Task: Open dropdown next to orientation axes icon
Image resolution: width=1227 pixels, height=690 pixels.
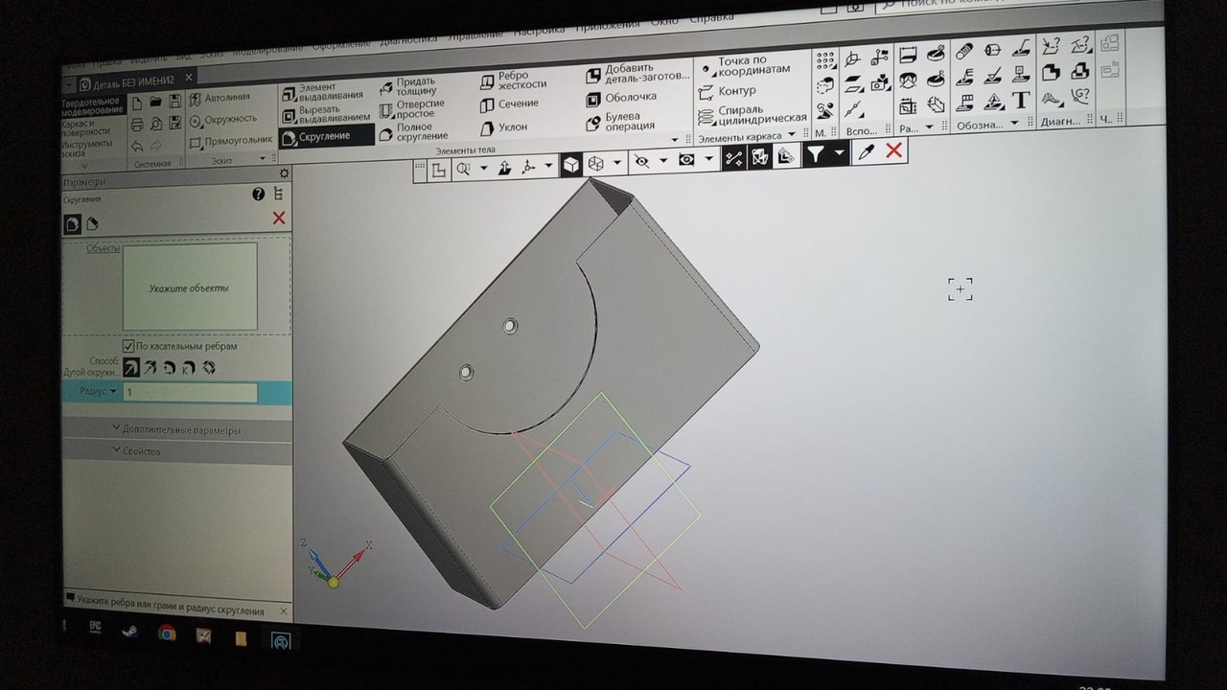Action: tap(548, 166)
